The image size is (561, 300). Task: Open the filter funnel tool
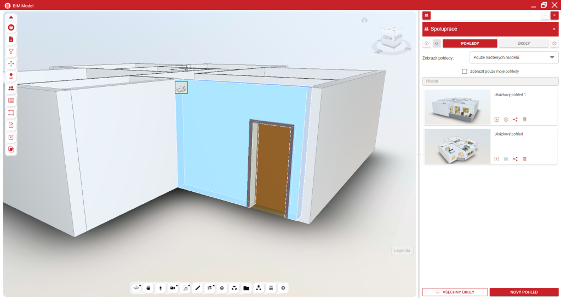pos(11,51)
